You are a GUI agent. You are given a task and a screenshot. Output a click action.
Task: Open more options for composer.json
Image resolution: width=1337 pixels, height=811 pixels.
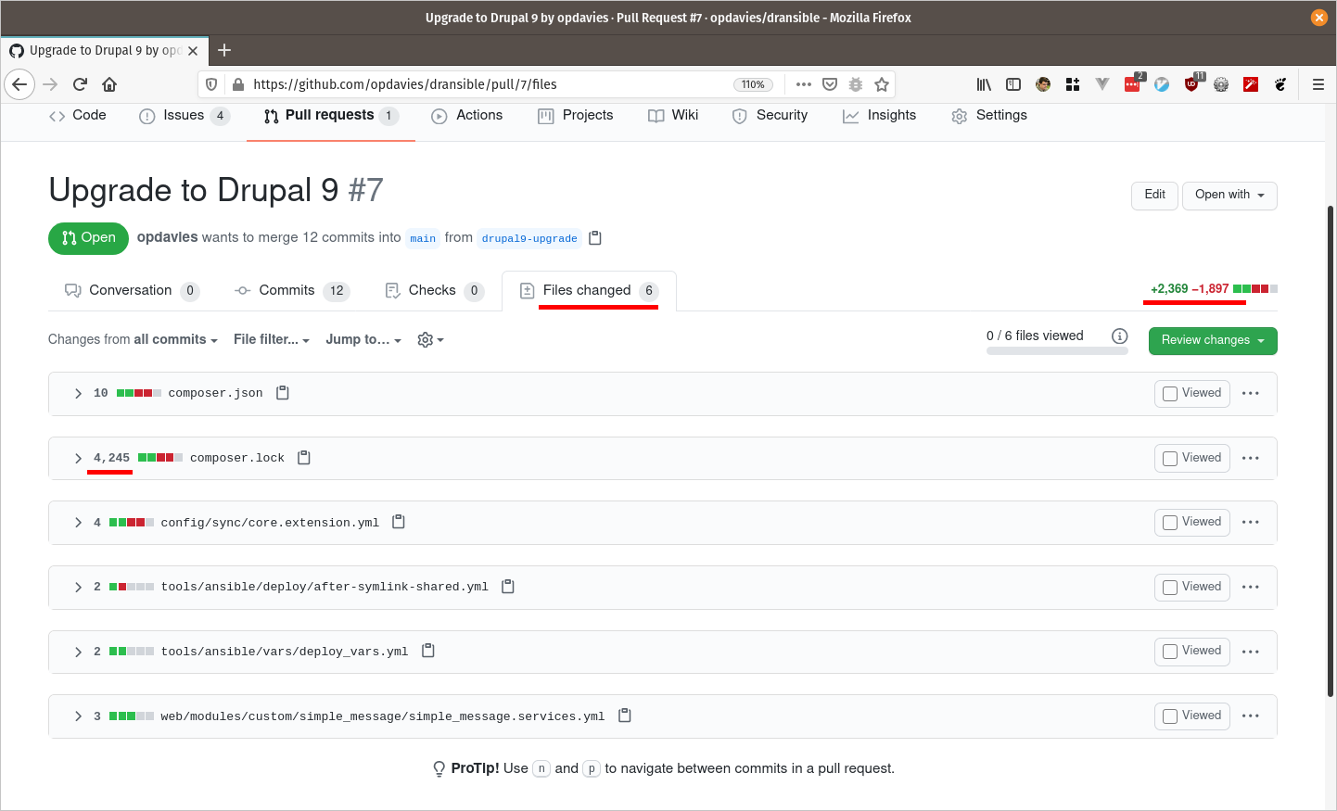[x=1250, y=393]
